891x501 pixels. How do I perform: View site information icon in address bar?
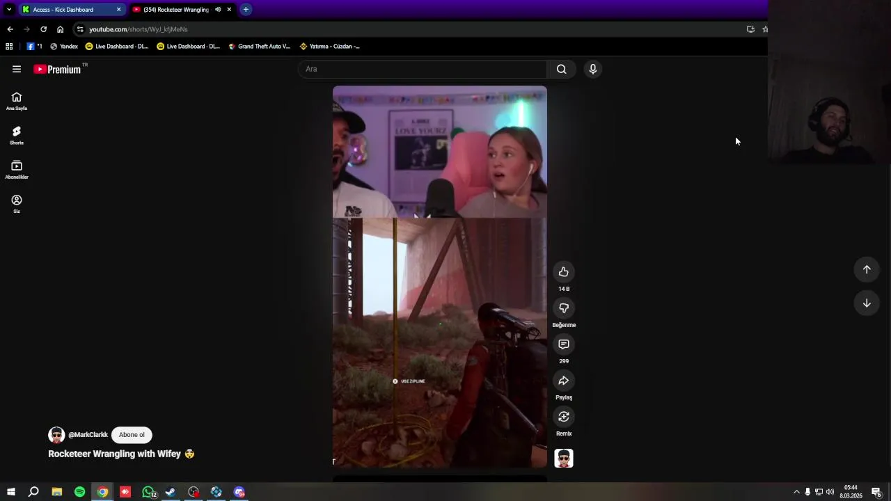pos(80,29)
